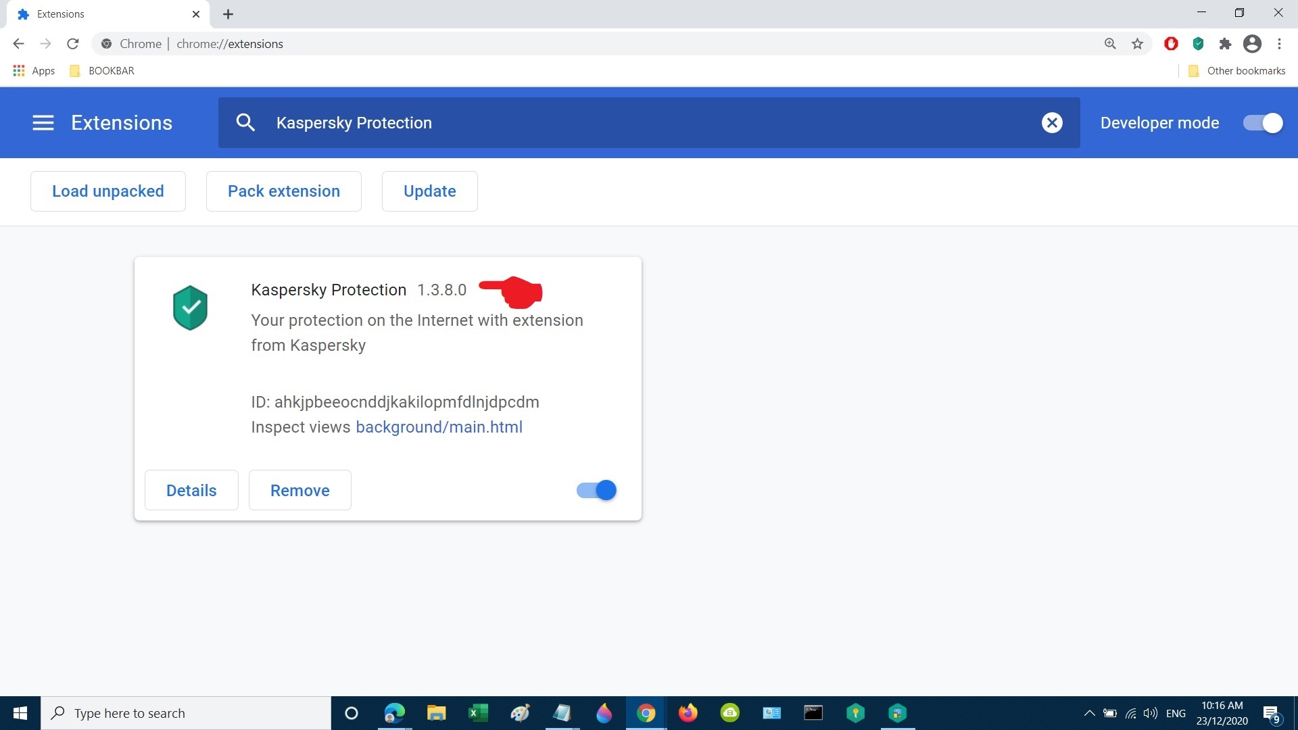Open the Extensions hamburger menu
Screen dimensions: 1298x730
coord(43,122)
